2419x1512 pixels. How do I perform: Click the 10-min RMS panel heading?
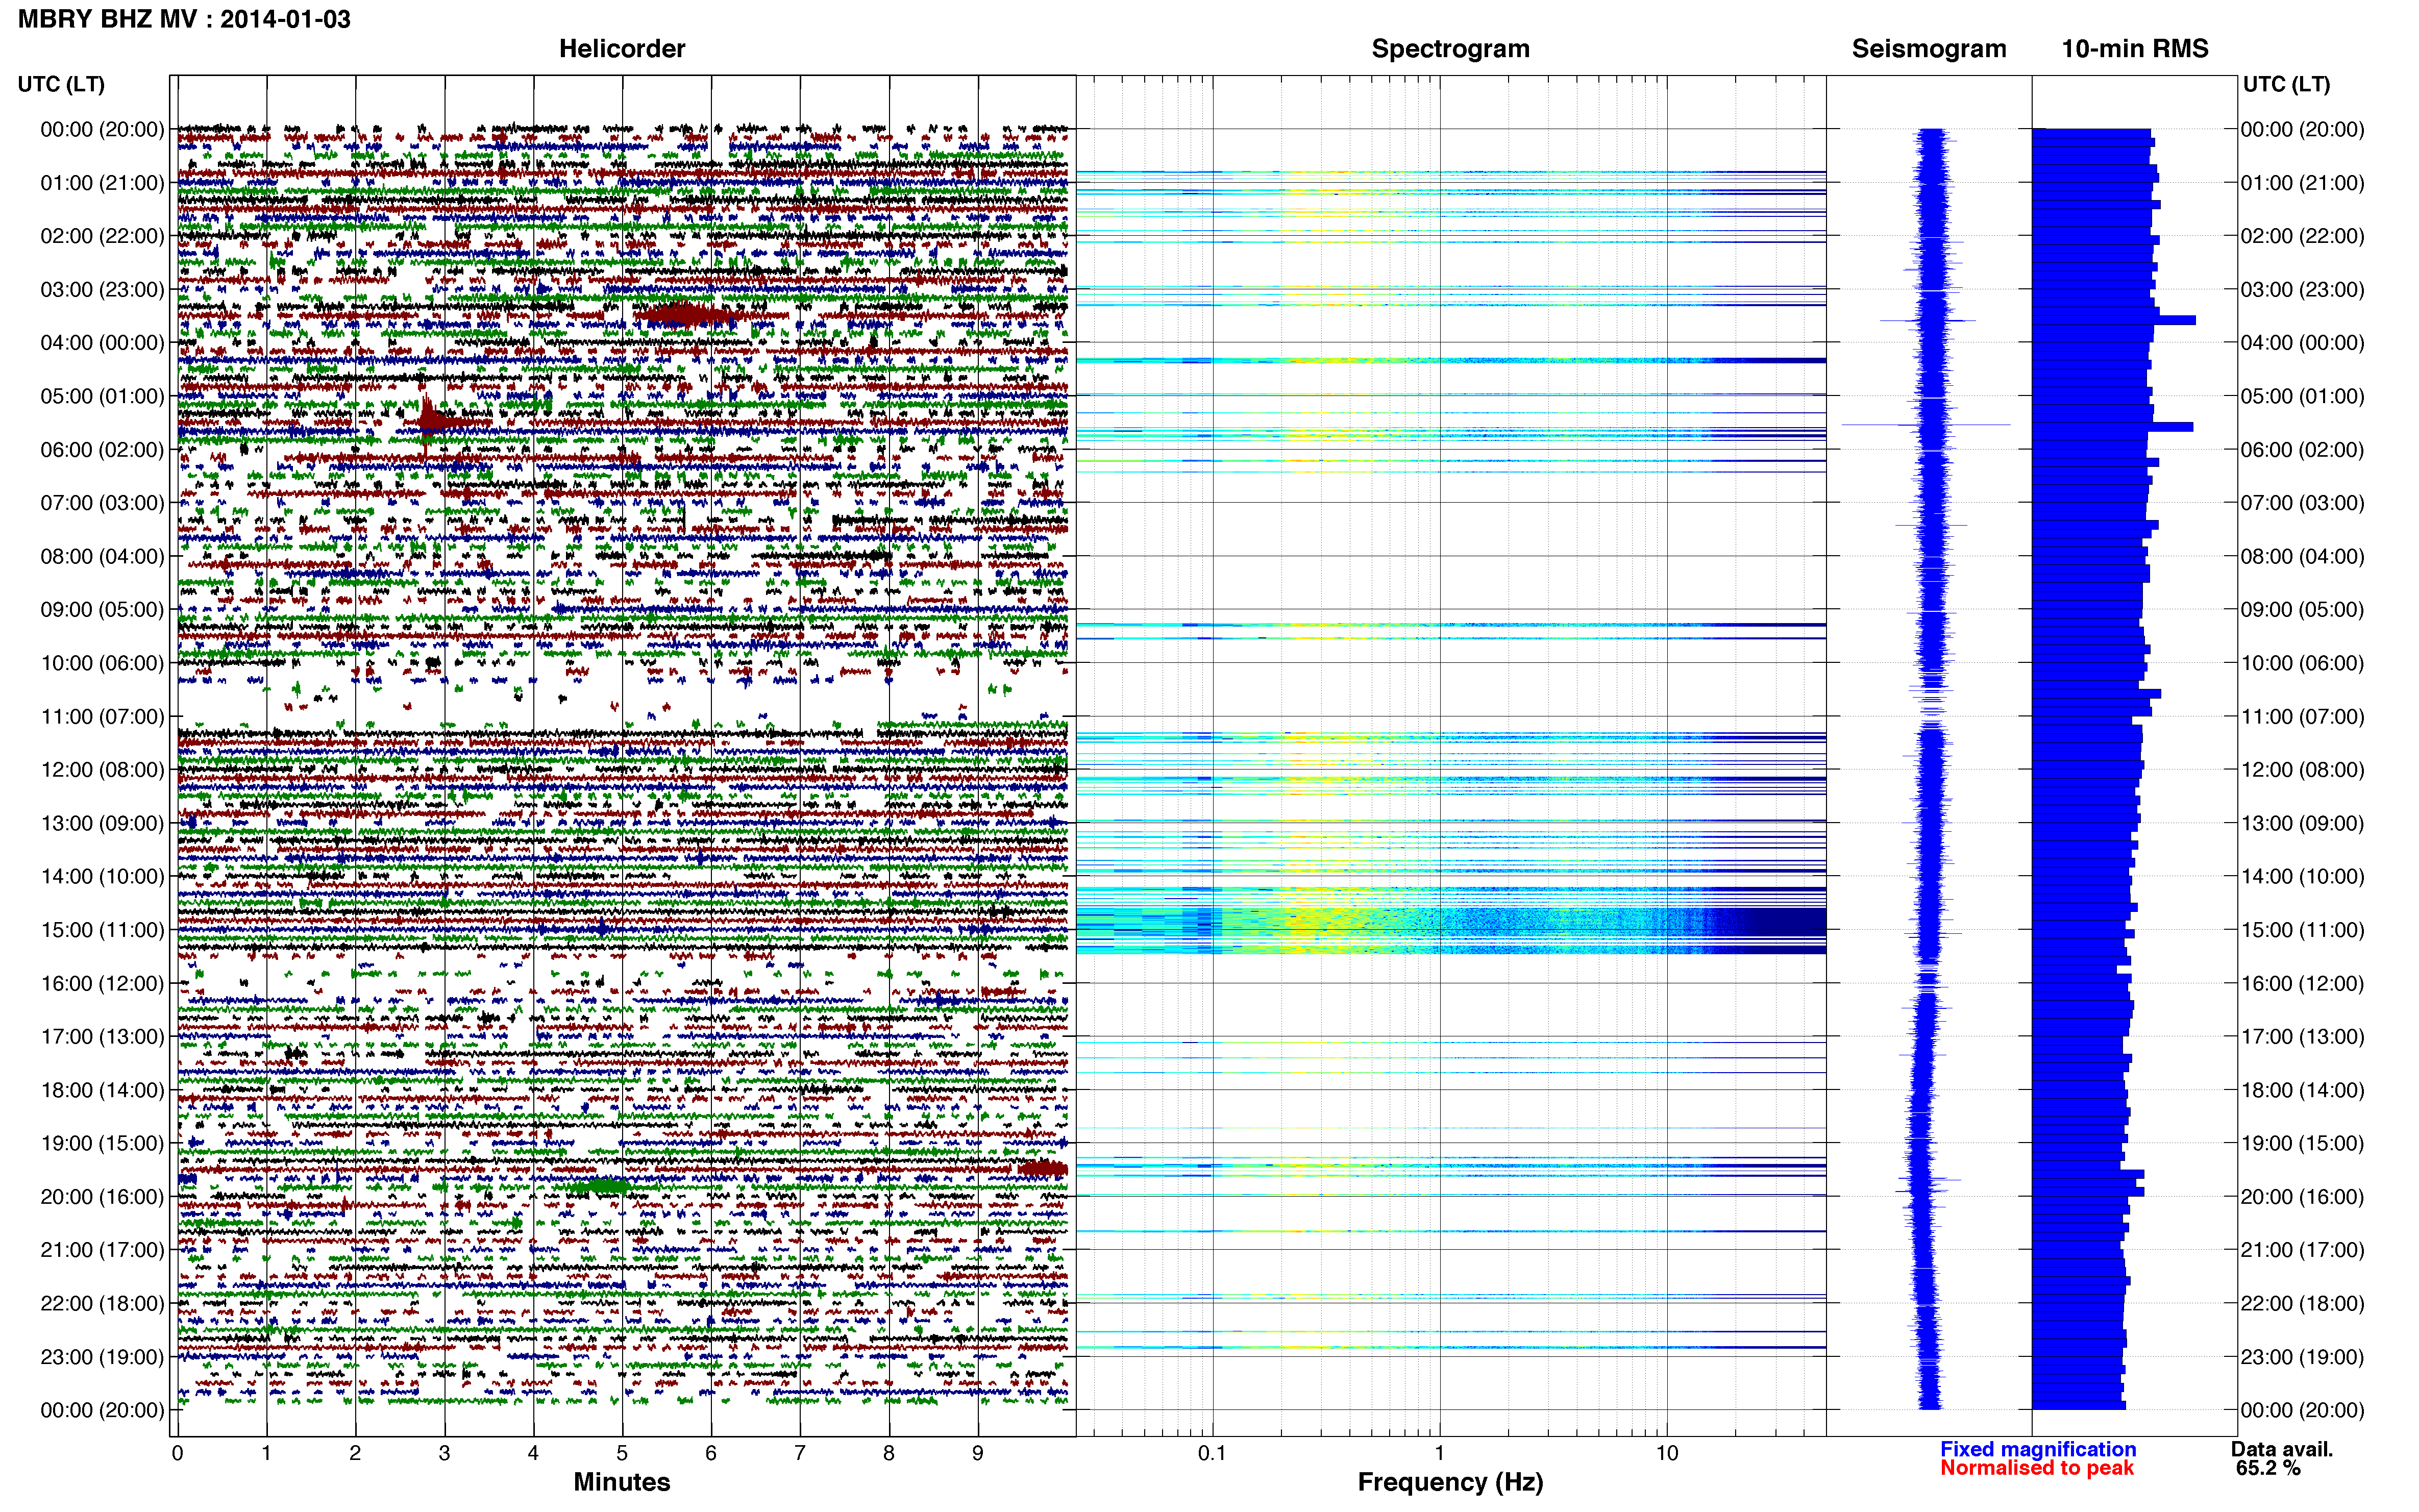[x=2134, y=49]
